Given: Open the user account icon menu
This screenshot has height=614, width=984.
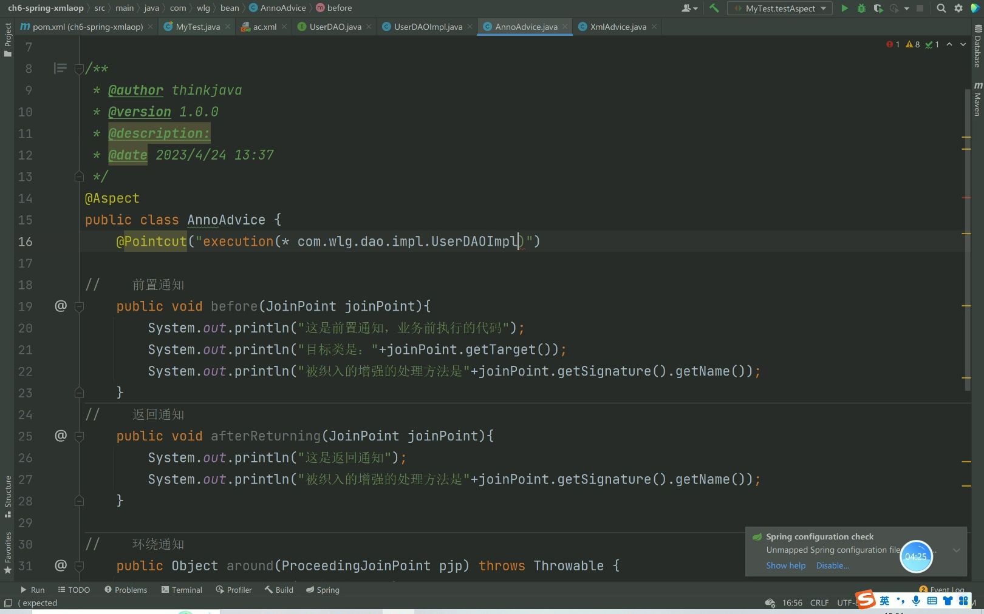Looking at the screenshot, I should tap(689, 8).
